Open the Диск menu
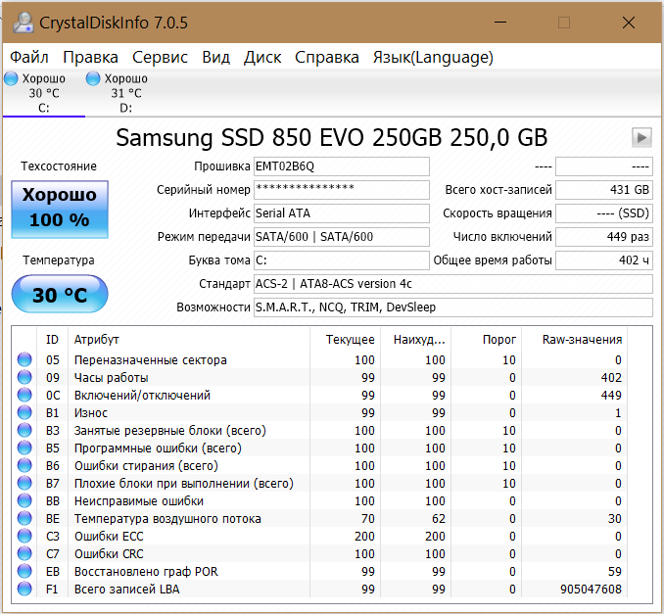664x614 pixels. [x=262, y=57]
